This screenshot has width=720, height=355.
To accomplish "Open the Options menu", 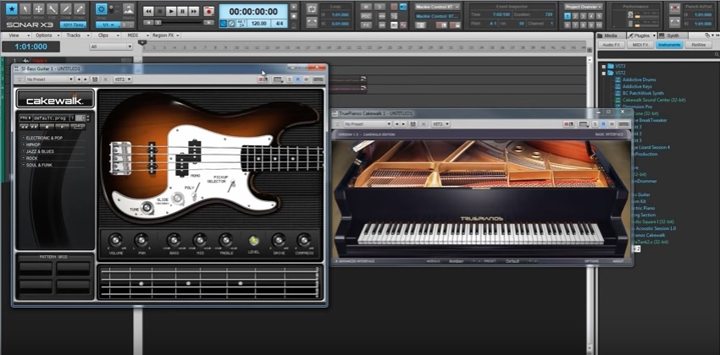I will tap(45, 35).
